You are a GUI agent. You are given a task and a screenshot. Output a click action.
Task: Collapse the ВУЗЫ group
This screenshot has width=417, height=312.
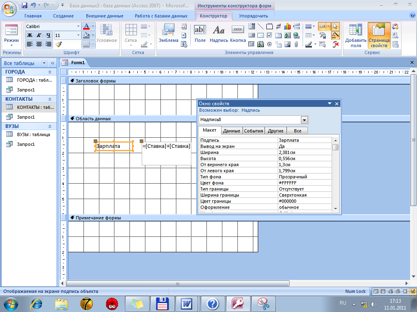(50, 127)
